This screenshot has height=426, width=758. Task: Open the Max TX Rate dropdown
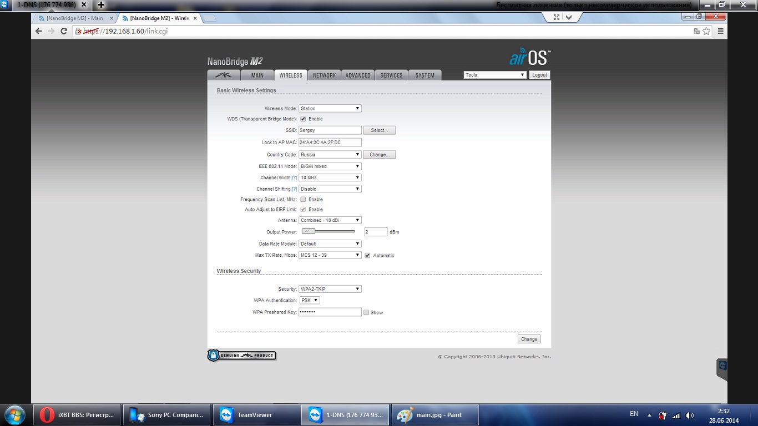(x=330, y=255)
